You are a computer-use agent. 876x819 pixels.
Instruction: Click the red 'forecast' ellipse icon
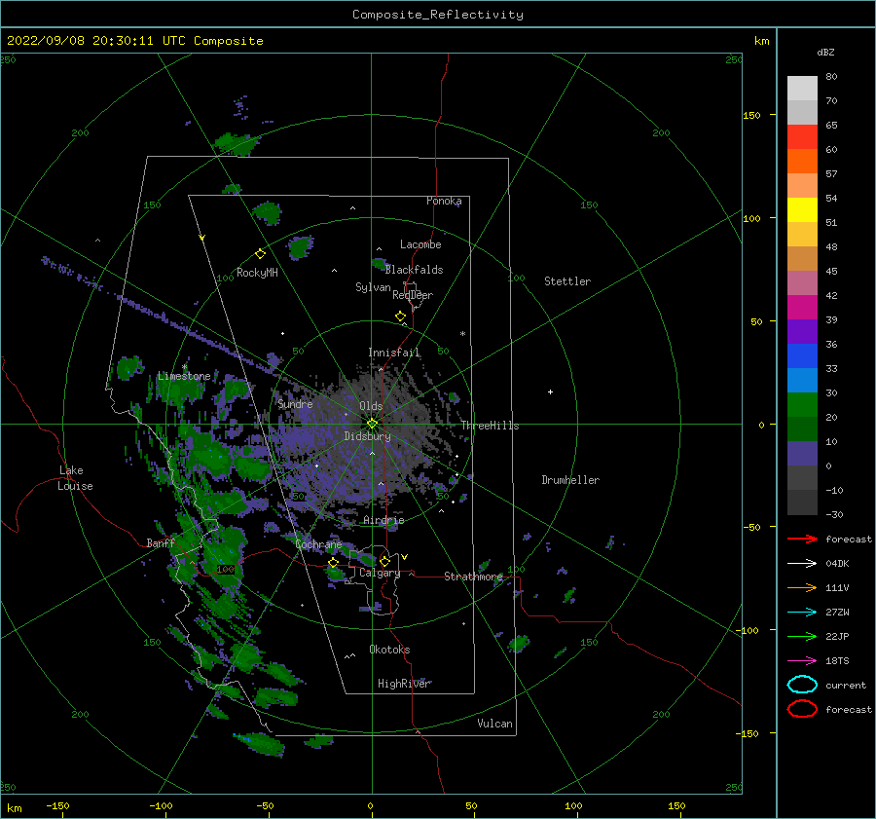click(802, 709)
